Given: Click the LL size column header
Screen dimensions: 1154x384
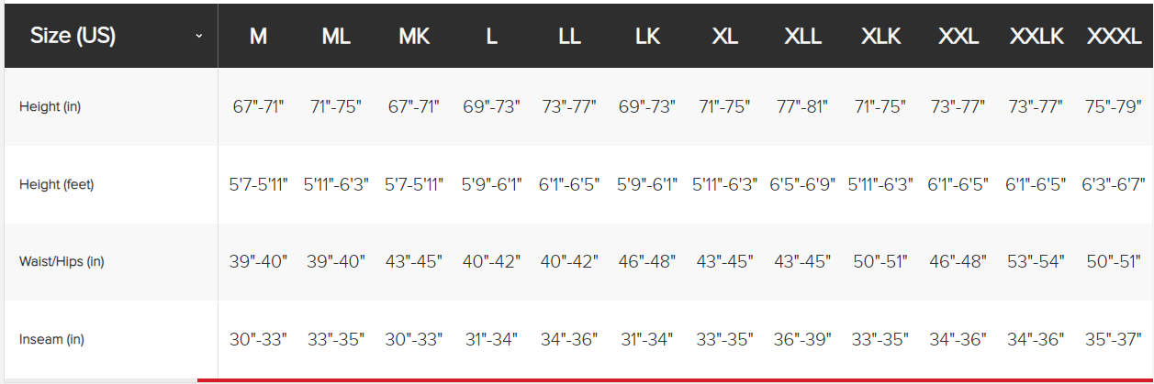Looking at the screenshot, I should point(569,38).
